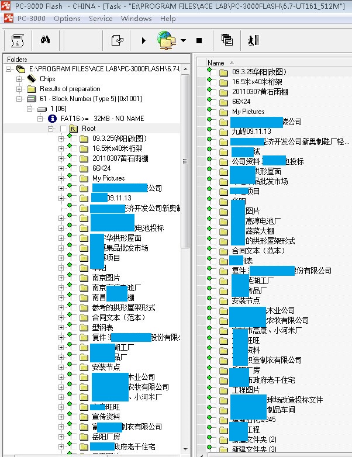
Task: Expand the Chips tree node
Action: tap(19, 79)
